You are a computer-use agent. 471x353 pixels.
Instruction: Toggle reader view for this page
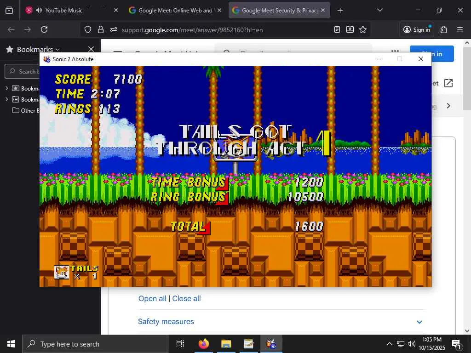(x=337, y=29)
